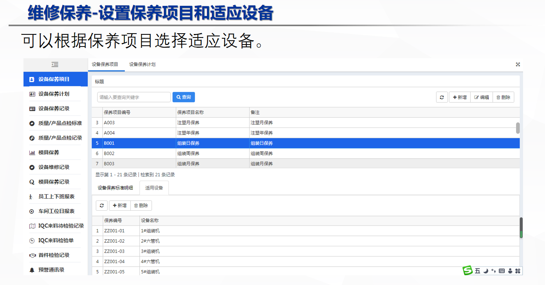Click the 模具保养 chart icon
The height and width of the screenshot is (285, 545).
(32, 152)
